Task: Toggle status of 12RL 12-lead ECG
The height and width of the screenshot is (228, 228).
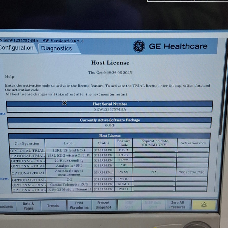Action: tap(104, 150)
